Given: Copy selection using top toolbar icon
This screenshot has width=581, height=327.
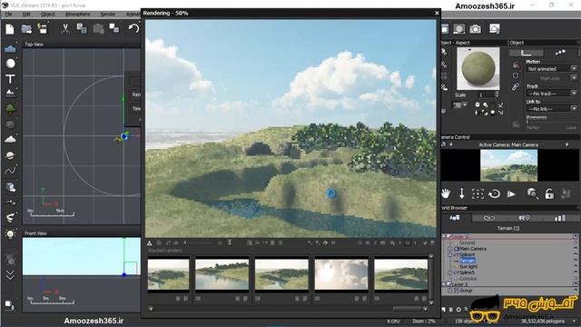Looking at the screenshot, I should [x=82, y=28].
